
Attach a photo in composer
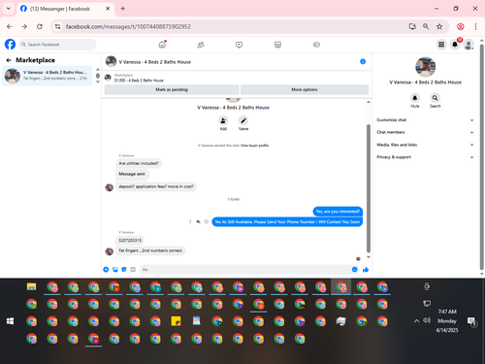[x=115, y=270]
